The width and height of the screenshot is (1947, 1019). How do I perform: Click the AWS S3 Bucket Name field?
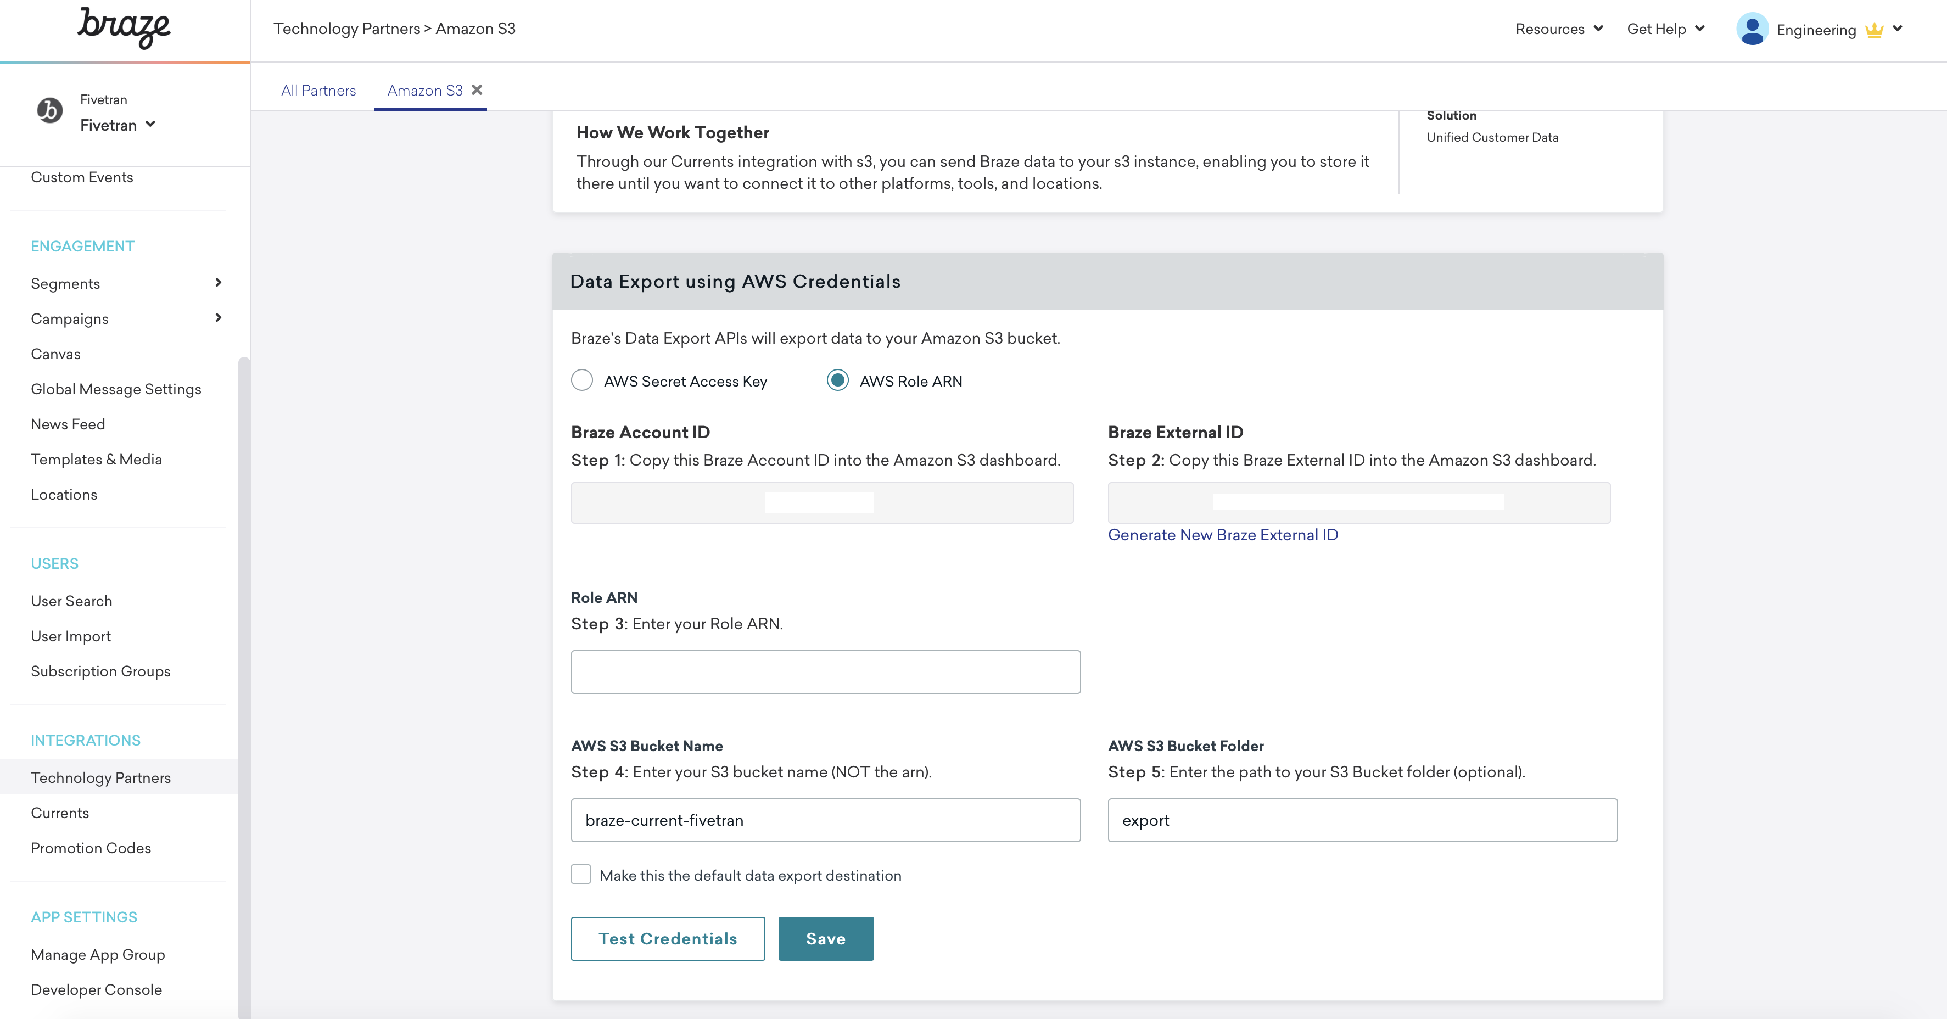[x=825, y=820]
